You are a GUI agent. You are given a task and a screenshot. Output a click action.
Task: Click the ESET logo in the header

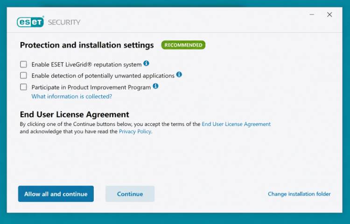pos(30,22)
